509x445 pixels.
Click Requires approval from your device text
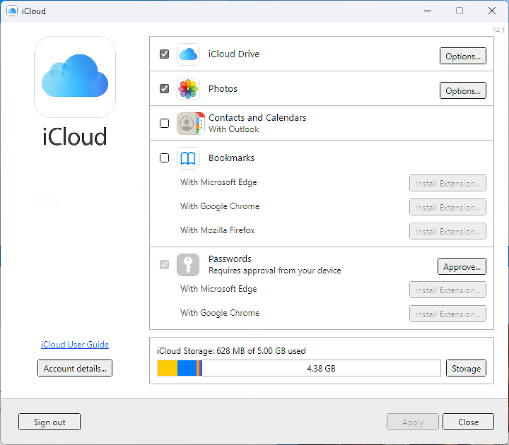(274, 271)
